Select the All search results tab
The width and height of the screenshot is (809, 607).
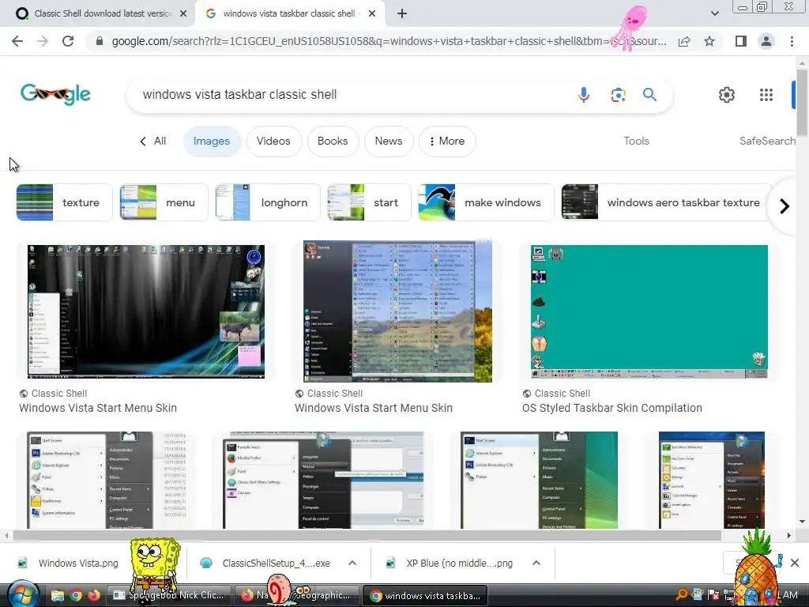tap(153, 141)
